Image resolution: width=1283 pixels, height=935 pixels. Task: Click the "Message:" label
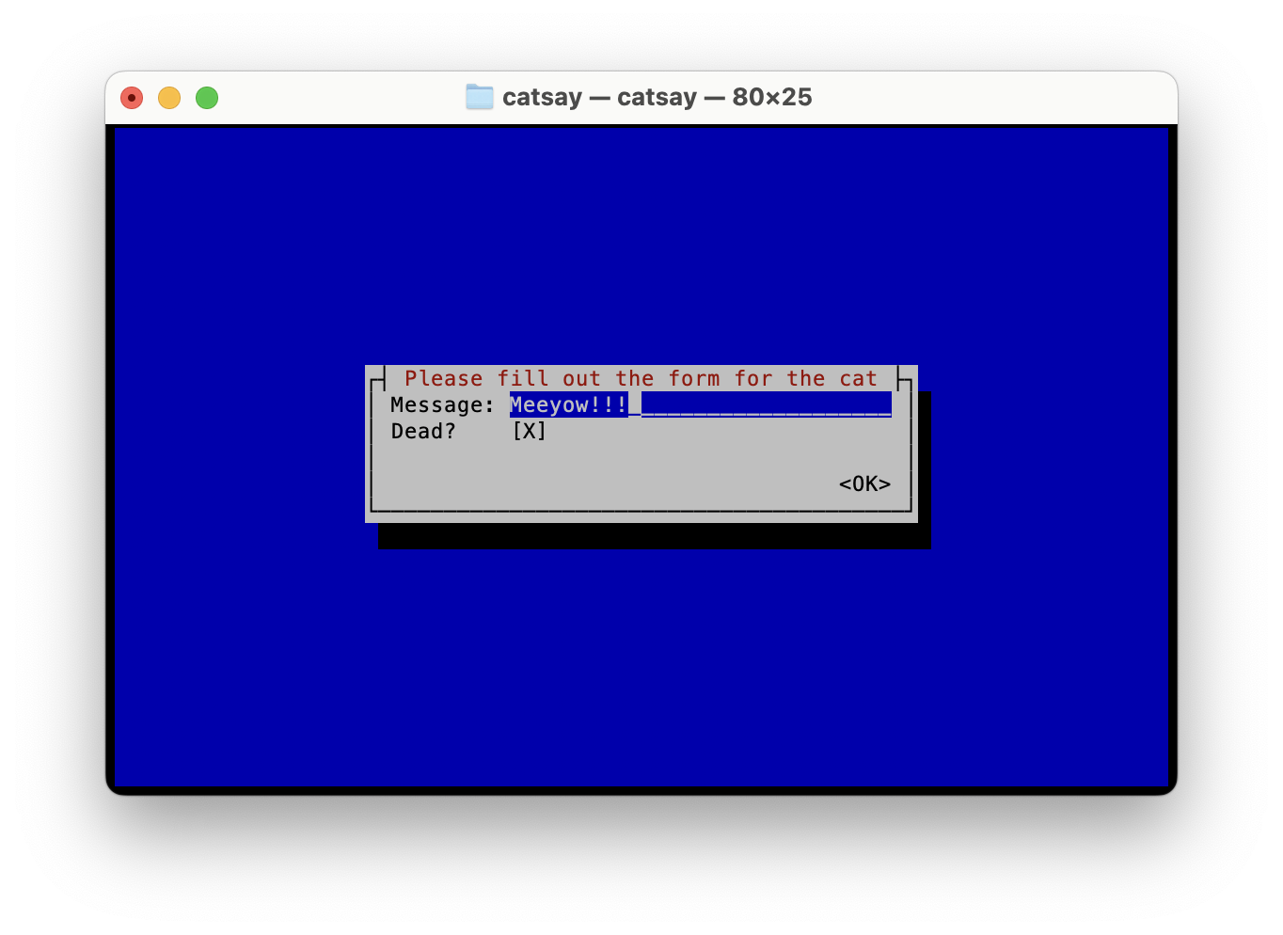click(x=442, y=405)
